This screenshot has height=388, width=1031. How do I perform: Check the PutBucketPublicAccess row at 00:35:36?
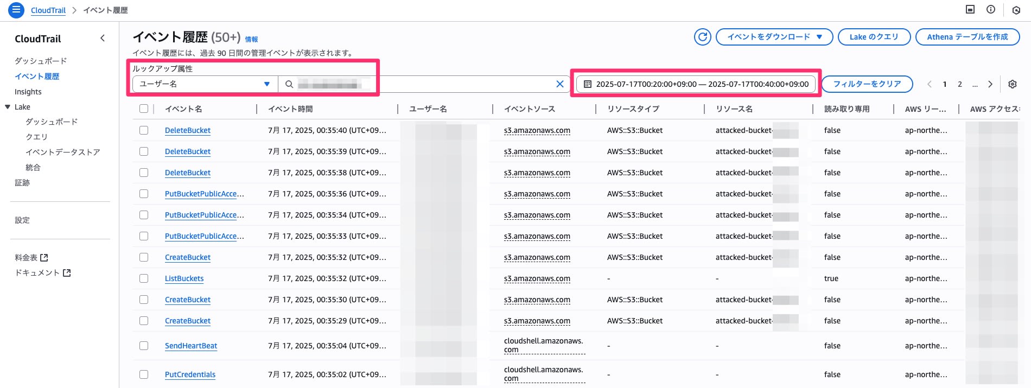(x=144, y=194)
